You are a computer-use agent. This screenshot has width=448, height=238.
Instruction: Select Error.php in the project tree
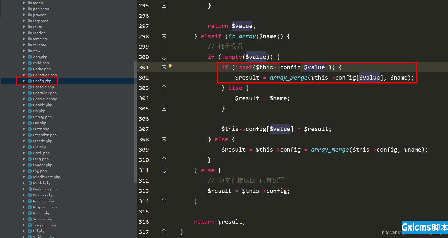[x=41, y=129]
